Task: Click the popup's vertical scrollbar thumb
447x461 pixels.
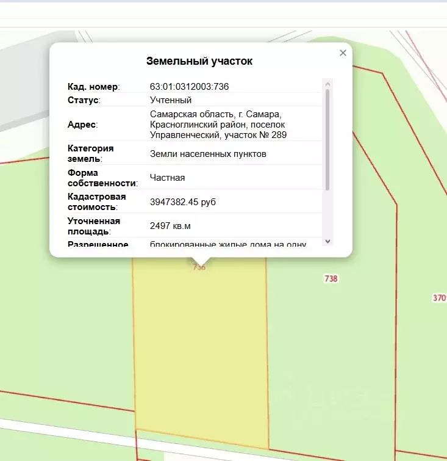Action: click(x=327, y=139)
